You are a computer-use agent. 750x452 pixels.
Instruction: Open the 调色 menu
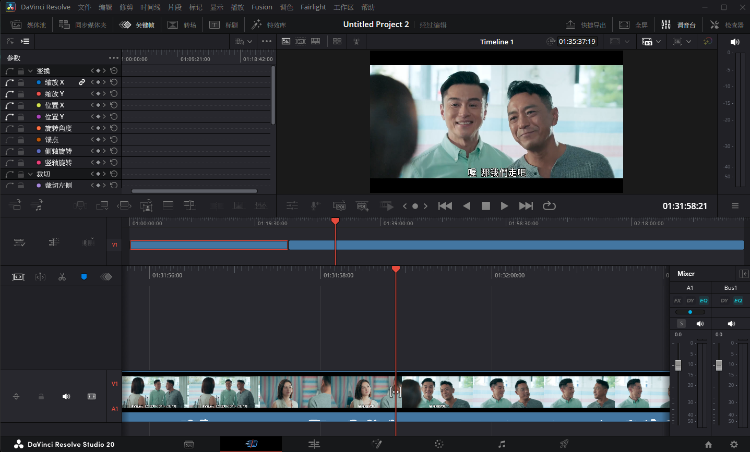tap(287, 7)
